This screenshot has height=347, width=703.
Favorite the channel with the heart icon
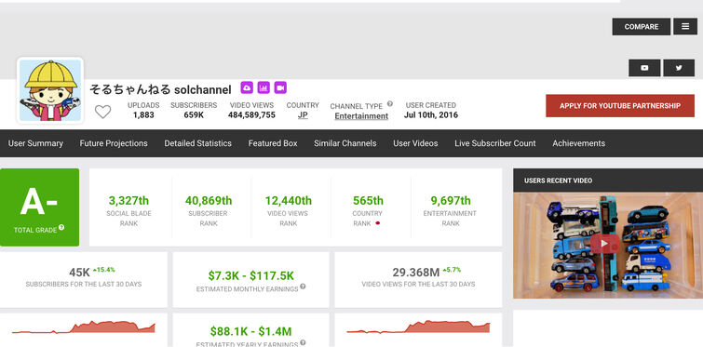[x=102, y=112]
